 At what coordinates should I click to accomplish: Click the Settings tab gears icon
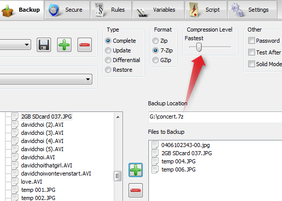pos(238,10)
